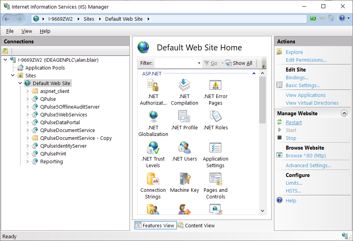Switch to Features View tab
The image size is (353, 241).
155,225
